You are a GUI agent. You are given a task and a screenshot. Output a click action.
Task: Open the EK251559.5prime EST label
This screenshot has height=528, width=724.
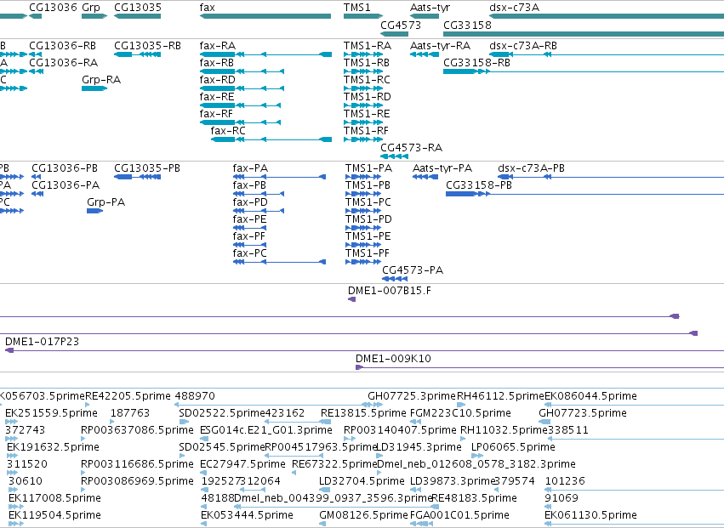coord(51,412)
